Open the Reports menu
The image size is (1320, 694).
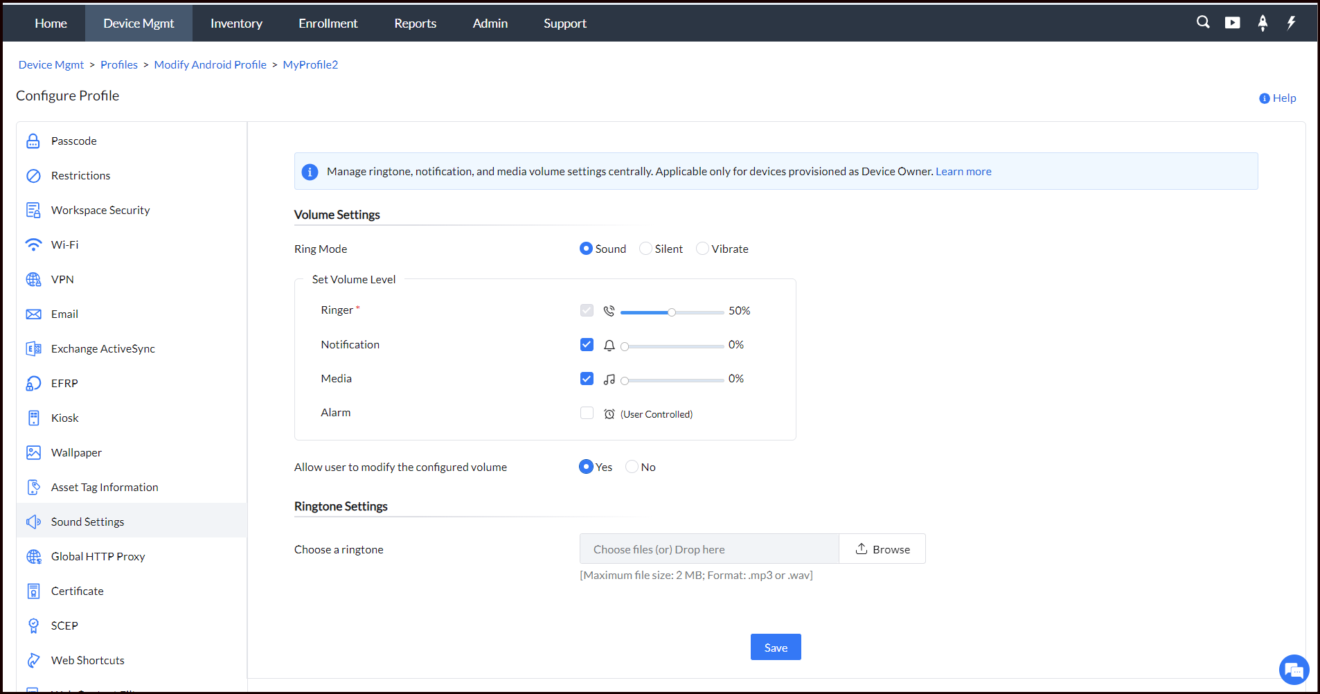coord(415,24)
